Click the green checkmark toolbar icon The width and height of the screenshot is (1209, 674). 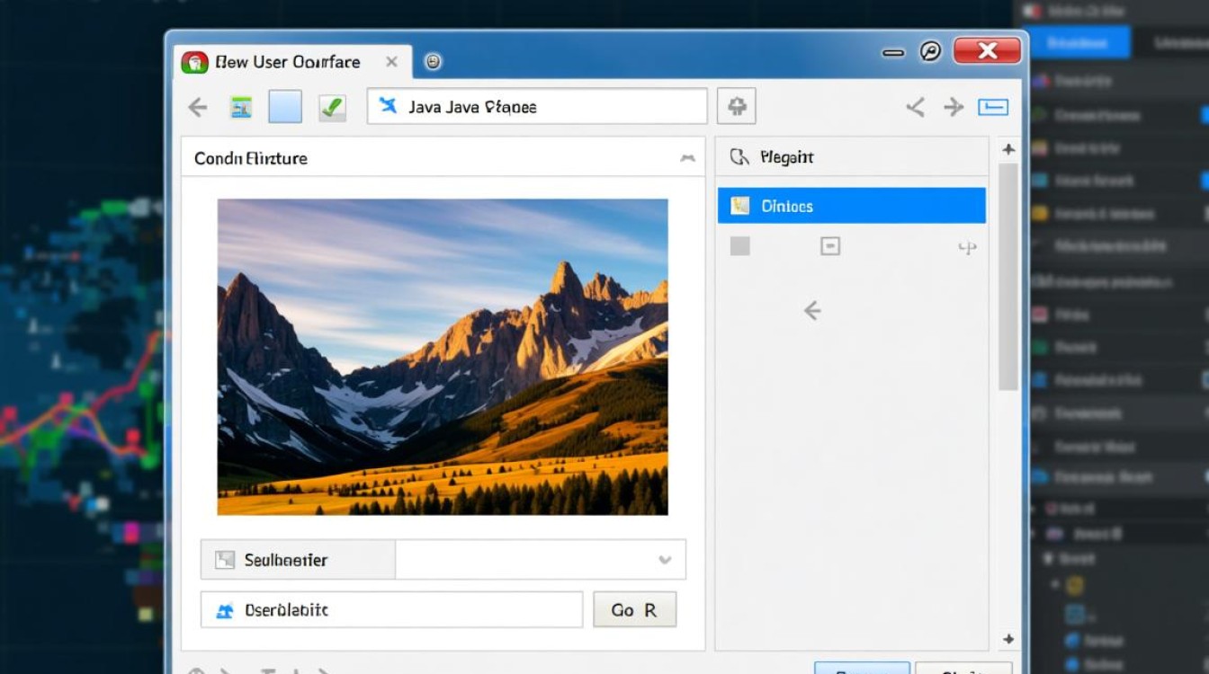pyautogui.click(x=332, y=108)
